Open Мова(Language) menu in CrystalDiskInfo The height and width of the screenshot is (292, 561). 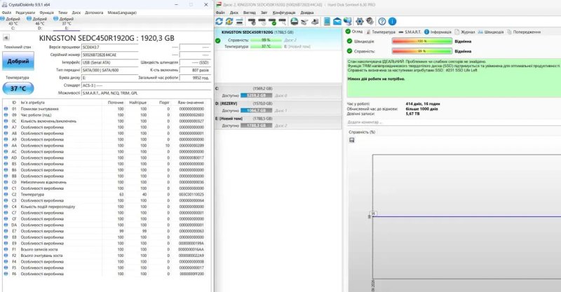click(x=122, y=13)
